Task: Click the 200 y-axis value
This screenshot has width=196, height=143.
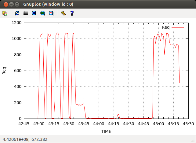Action: (18, 103)
